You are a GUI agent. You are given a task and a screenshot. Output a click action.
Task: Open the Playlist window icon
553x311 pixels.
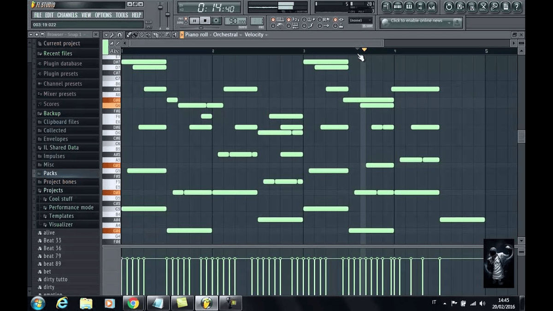386,6
